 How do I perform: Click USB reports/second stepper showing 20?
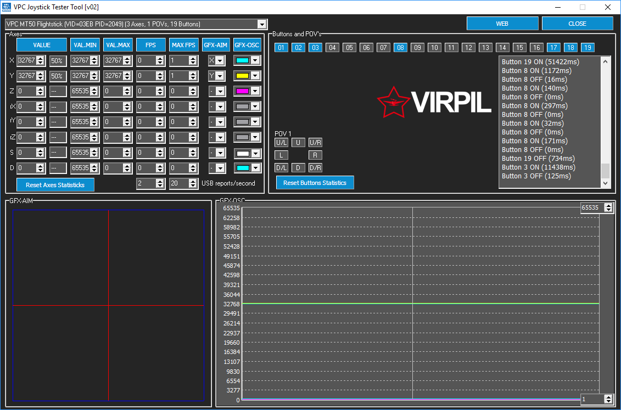tap(193, 183)
